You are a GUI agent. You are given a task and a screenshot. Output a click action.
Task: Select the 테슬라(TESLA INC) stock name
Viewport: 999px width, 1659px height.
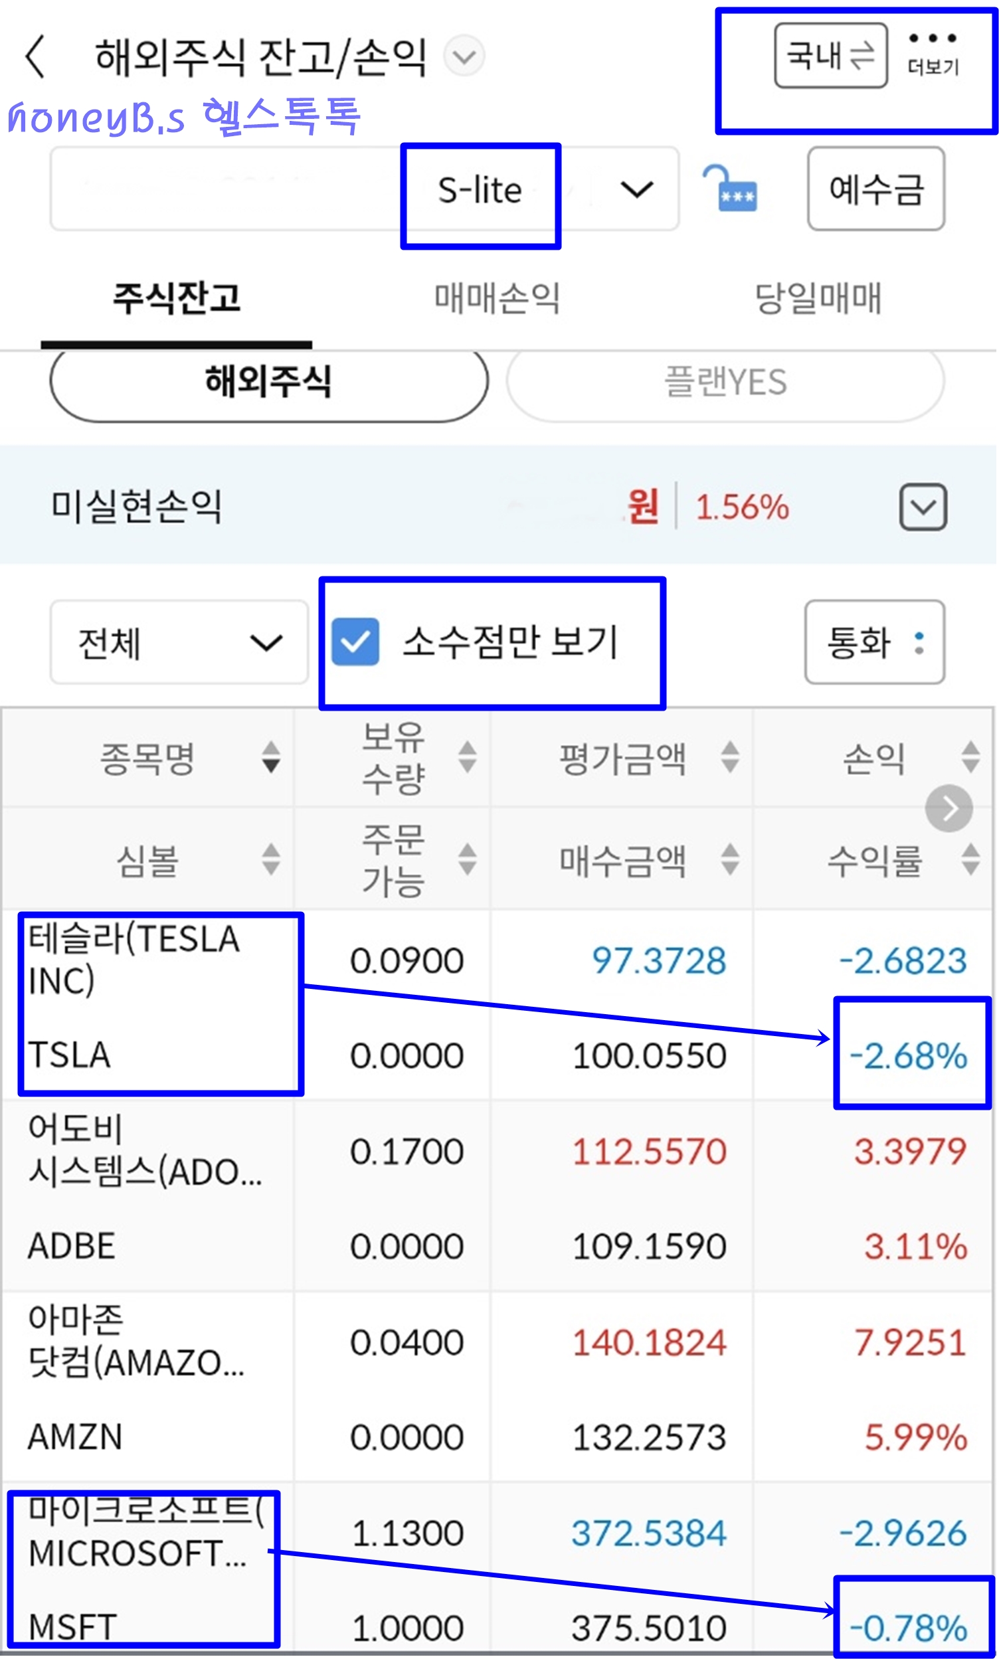[x=135, y=960]
